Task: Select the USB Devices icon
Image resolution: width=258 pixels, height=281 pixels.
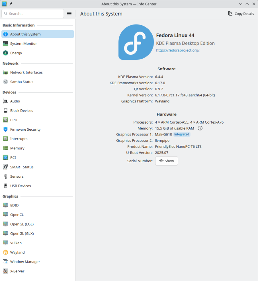Action: (5, 186)
